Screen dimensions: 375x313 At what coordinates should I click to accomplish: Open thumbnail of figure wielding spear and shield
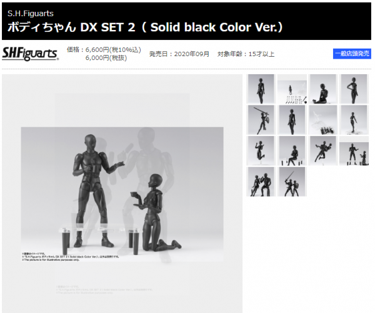[261, 120]
